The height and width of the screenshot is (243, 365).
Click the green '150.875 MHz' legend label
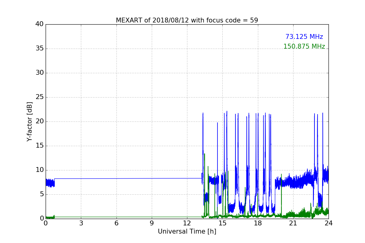click(x=304, y=46)
